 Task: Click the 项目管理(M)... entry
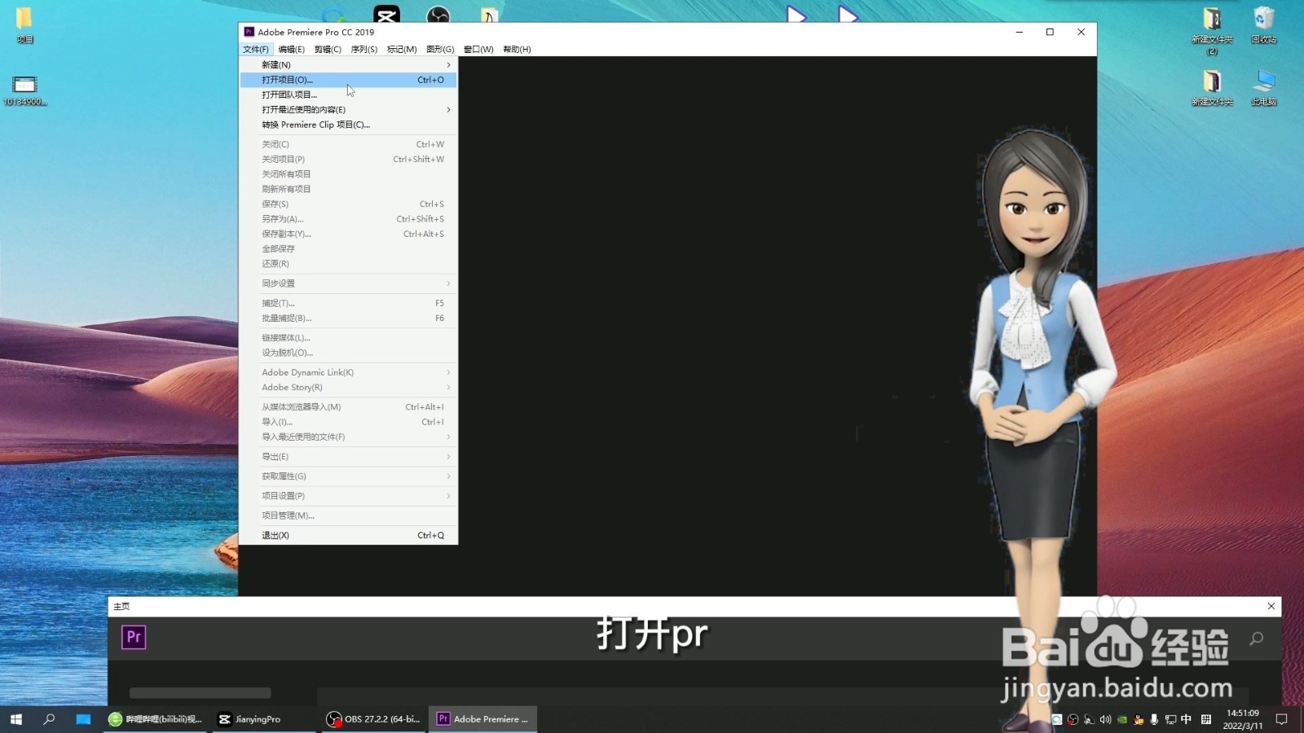tap(348, 516)
